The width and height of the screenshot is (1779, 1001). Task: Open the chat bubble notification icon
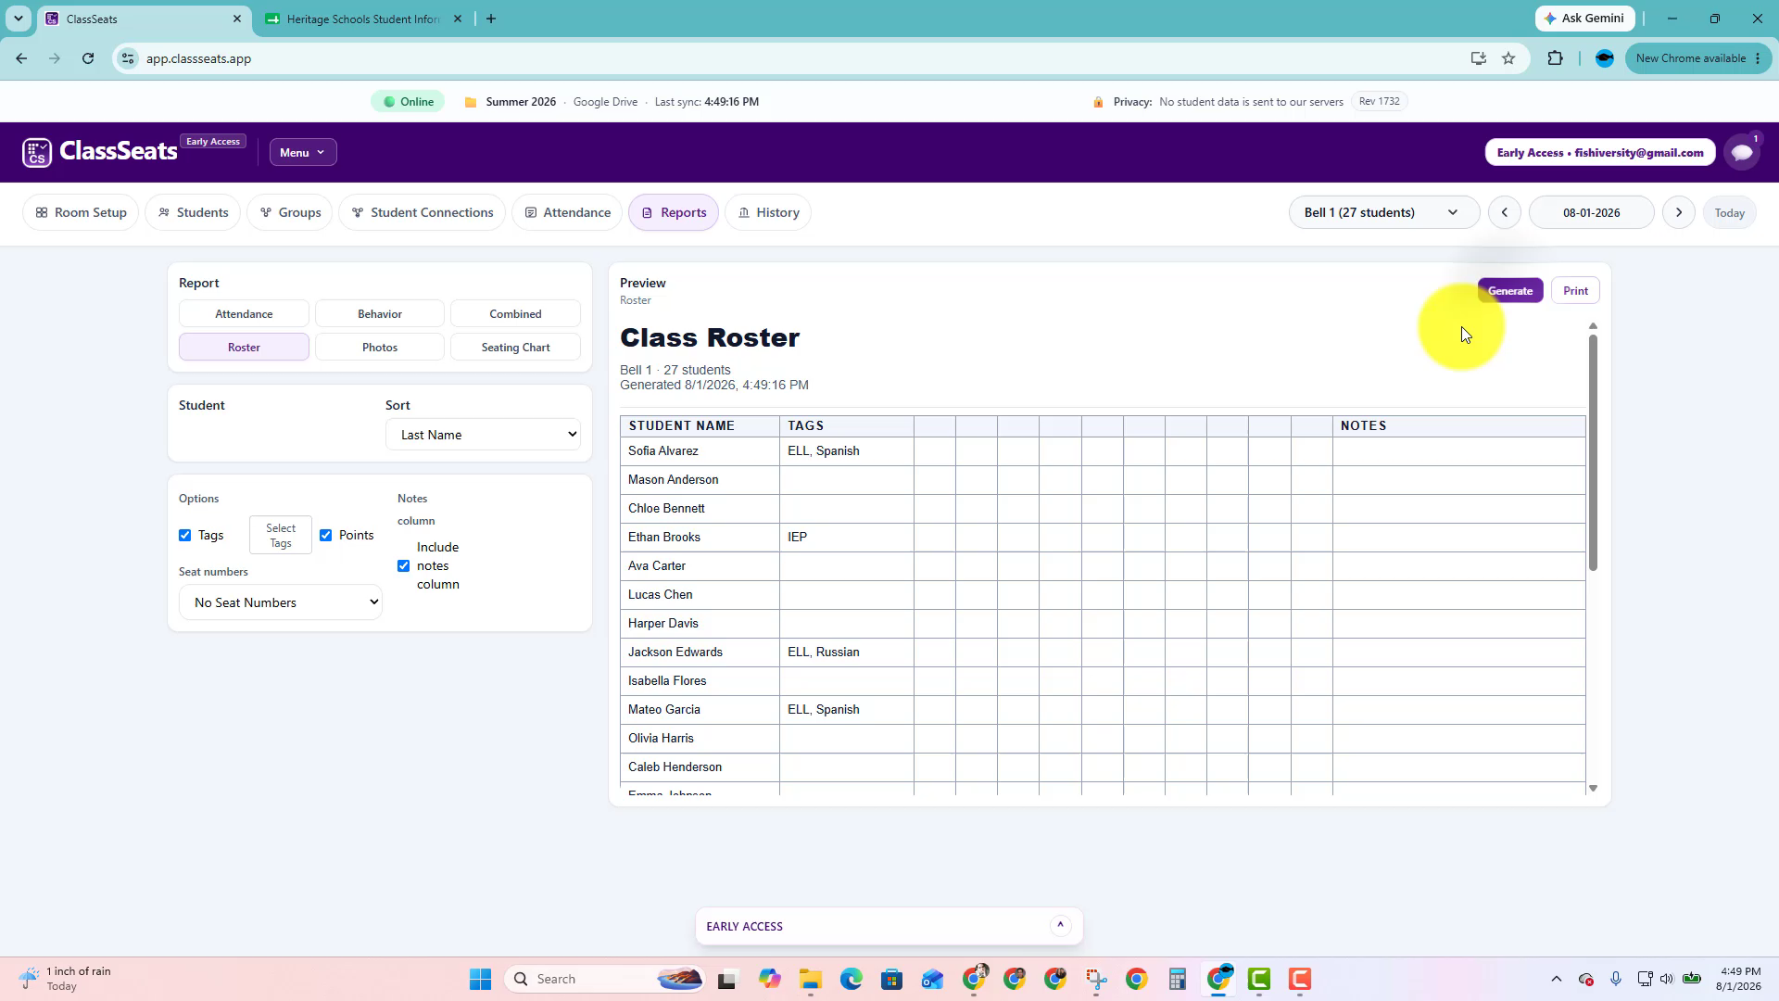1742,152
